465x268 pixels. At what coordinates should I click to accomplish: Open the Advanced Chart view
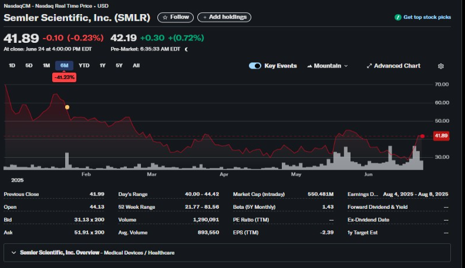point(393,66)
